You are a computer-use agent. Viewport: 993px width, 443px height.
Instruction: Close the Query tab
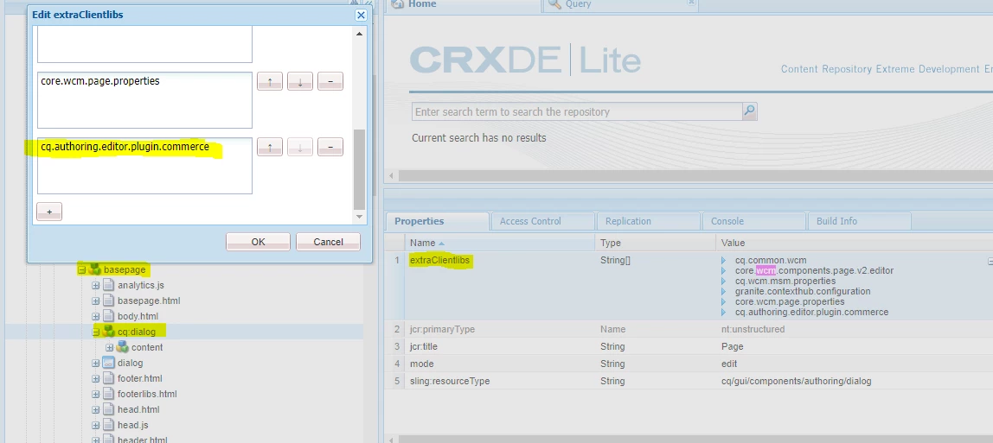(691, 3)
